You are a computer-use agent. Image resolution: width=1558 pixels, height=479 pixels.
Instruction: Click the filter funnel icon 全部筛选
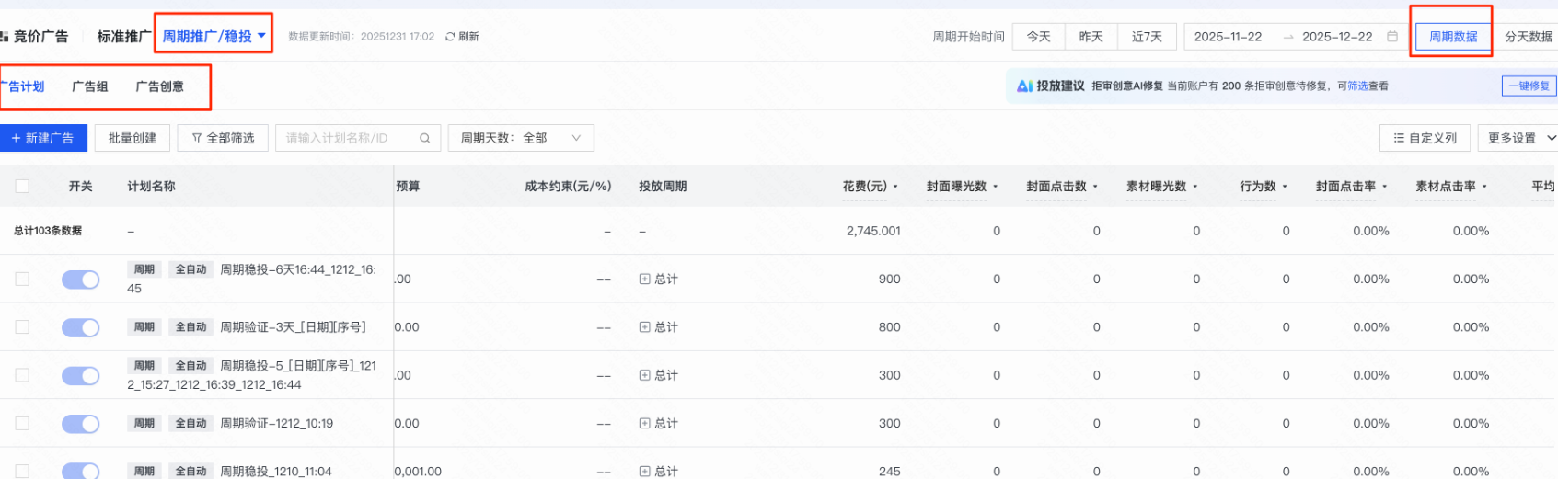pos(197,138)
